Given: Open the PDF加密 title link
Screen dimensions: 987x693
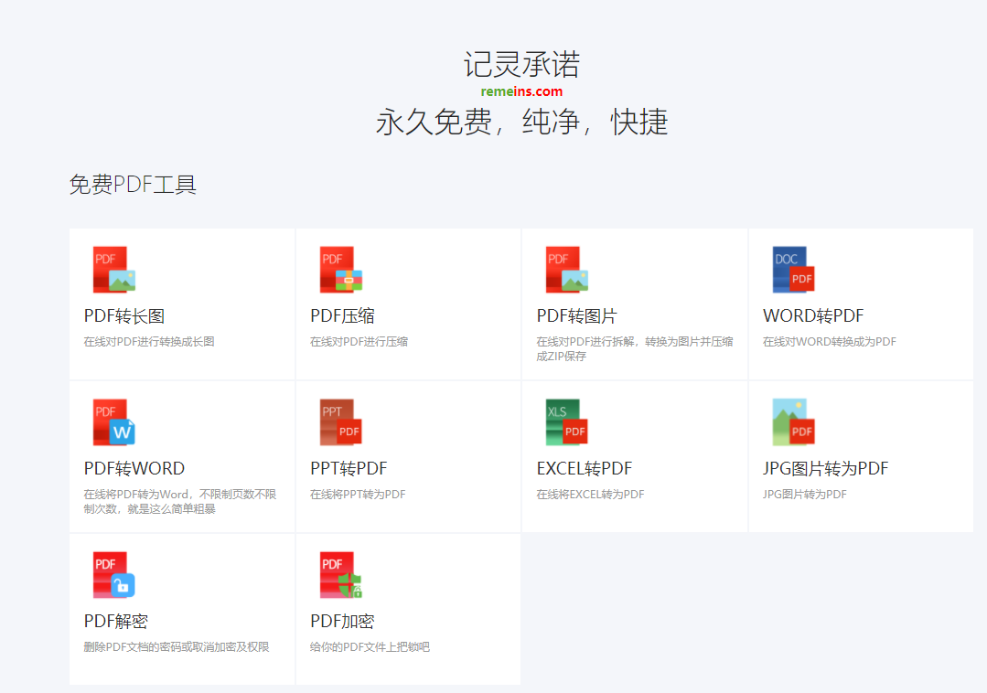Looking at the screenshot, I should click(x=342, y=622).
